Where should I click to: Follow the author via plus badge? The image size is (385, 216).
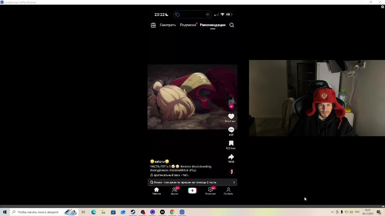coord(231,106)
